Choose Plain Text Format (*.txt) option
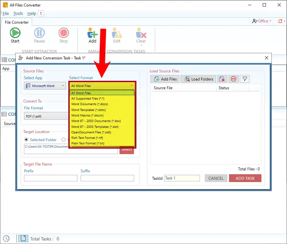The image size is (287, 244). coord(102,143)
